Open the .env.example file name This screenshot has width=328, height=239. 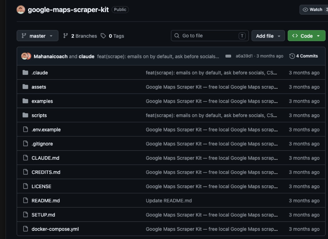46,130
